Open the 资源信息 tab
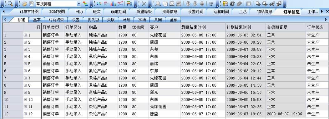The width and height of the screenshot is (329, 119). pyautogui.click(x=170, y=12)
